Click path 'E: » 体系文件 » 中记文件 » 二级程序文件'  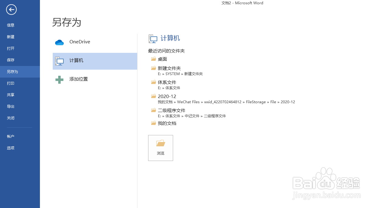pyautogui.click(x=192, y=116)
